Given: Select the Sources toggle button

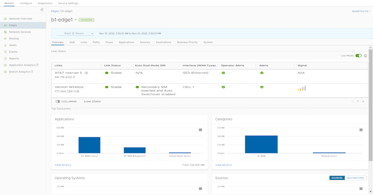Looking at the screenshot, I should coord(337,178).
